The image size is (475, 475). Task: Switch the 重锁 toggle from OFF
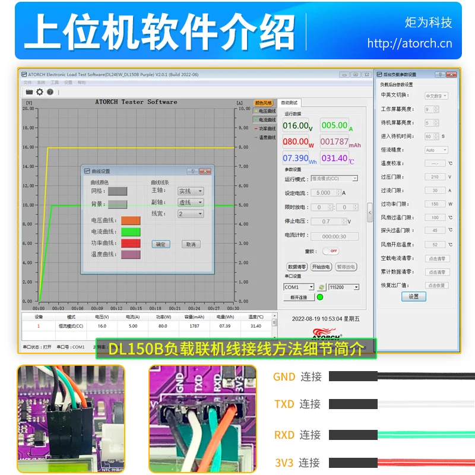coord(331,251)
